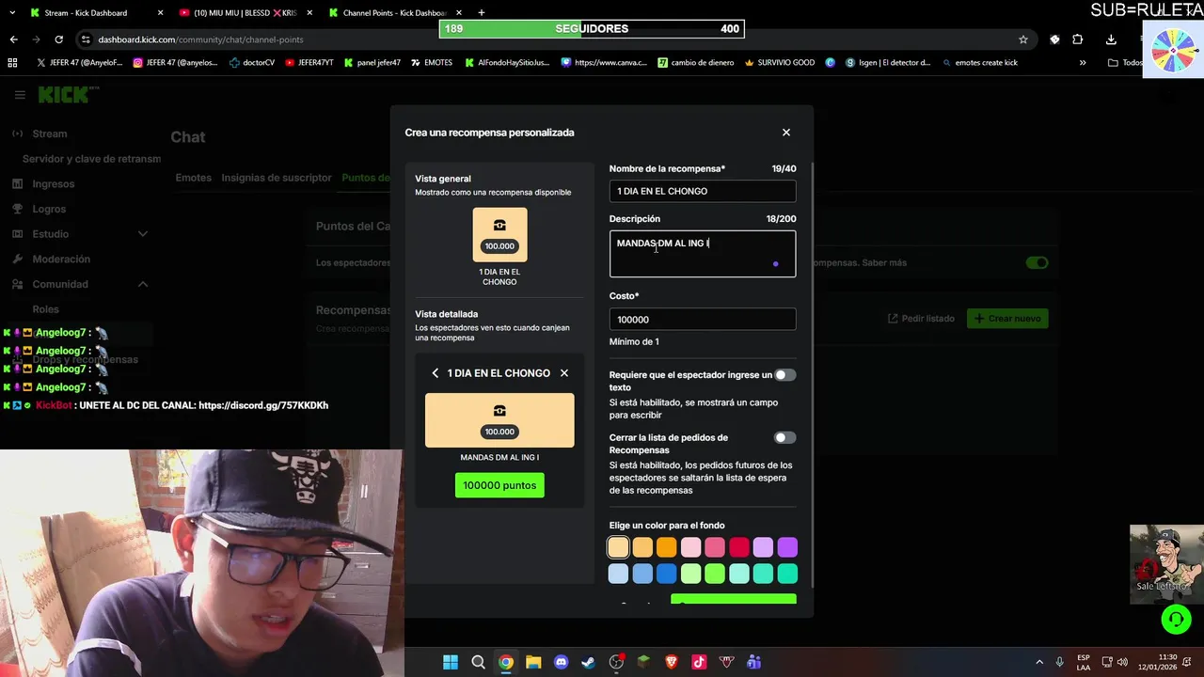Click the roulette wheel overlay thumbnail
This screenshot has width=1204, height=677.
[1172, 51]
